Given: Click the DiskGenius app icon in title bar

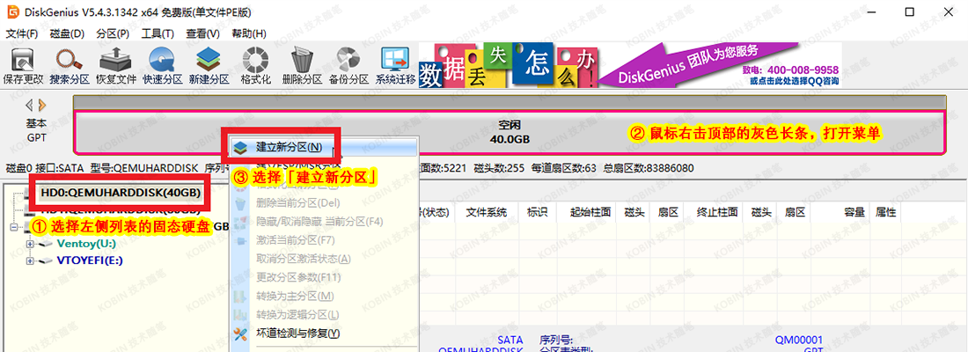Looking at the screenshot, I should tap(12, 13).
